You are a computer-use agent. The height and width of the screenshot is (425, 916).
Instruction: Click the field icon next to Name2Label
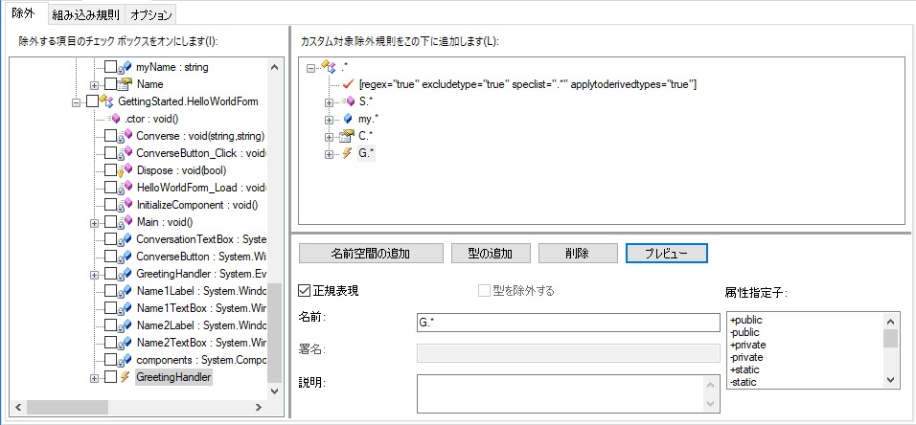click(126, 325)
